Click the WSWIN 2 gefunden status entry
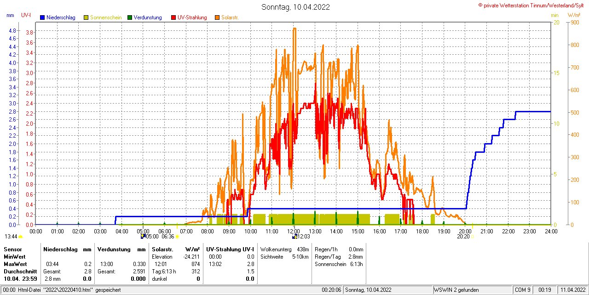Viewport: 589px width, 295px height. point(456,290)
